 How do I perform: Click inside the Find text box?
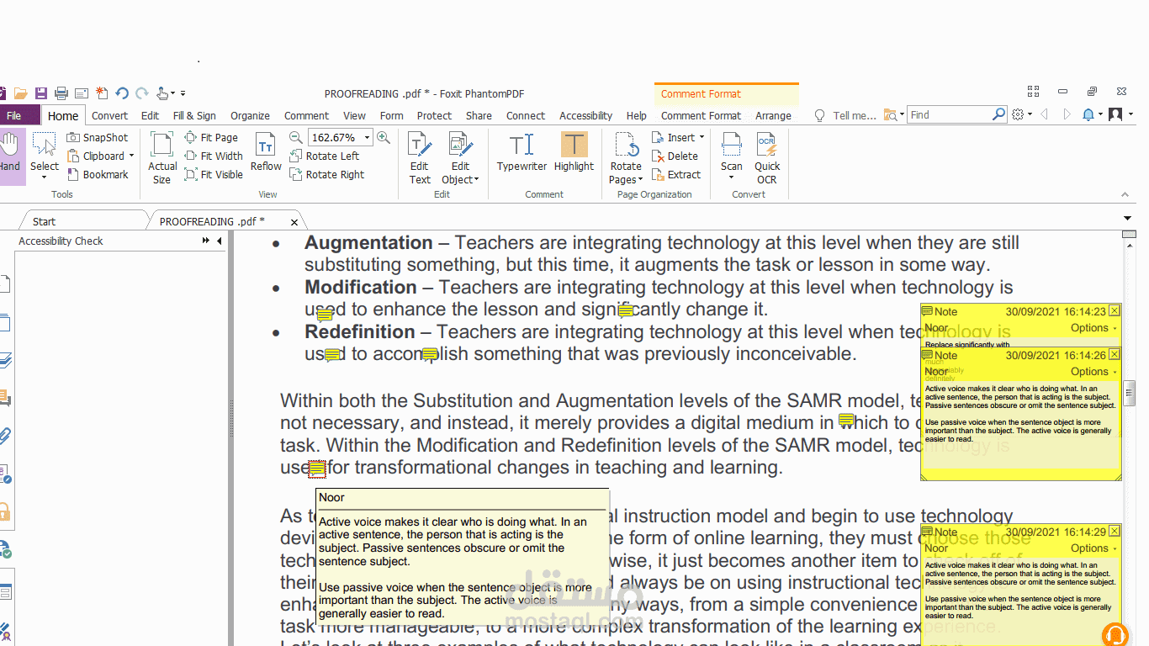(x=949, y=114)
